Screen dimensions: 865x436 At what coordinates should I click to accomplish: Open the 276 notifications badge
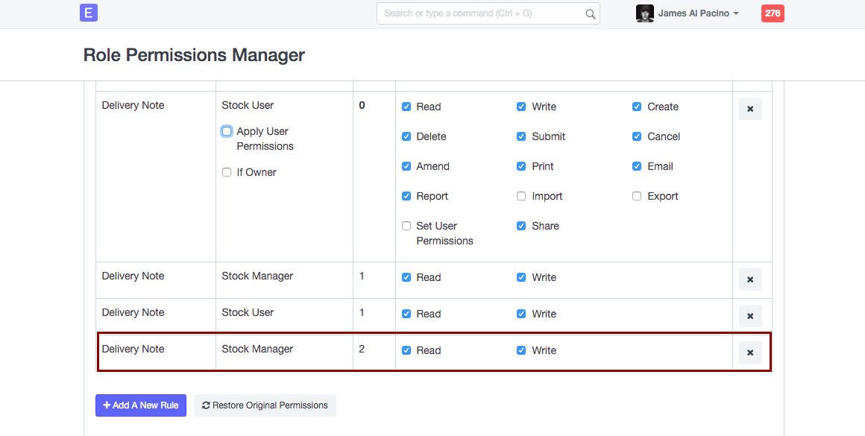pos(772,13)
